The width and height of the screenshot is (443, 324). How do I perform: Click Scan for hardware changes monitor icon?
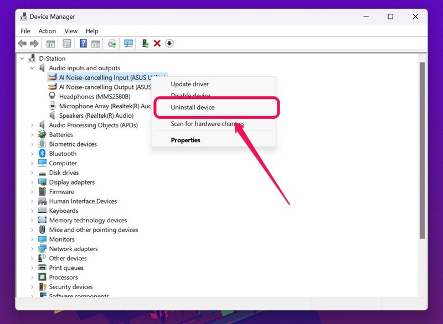click(128, 44)
